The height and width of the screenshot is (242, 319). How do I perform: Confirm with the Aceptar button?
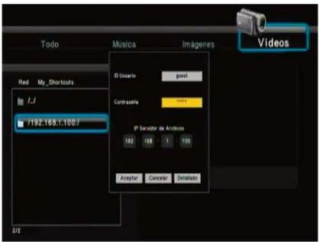point(129,178)
